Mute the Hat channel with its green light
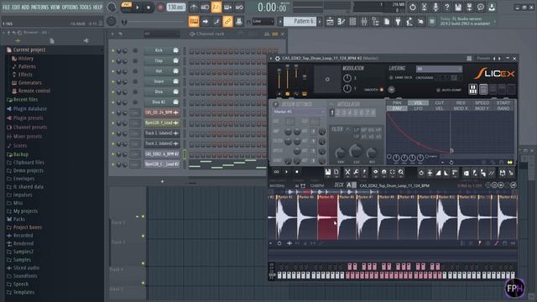Screen dimensions: 537x302 (x=112, y=71)
